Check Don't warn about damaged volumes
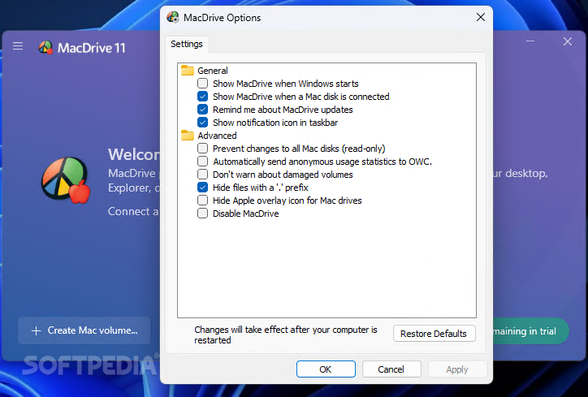 (202, 175)
